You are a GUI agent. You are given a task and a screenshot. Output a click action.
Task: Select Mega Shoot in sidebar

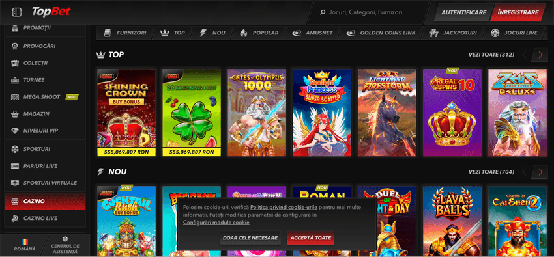click(45, 97)
